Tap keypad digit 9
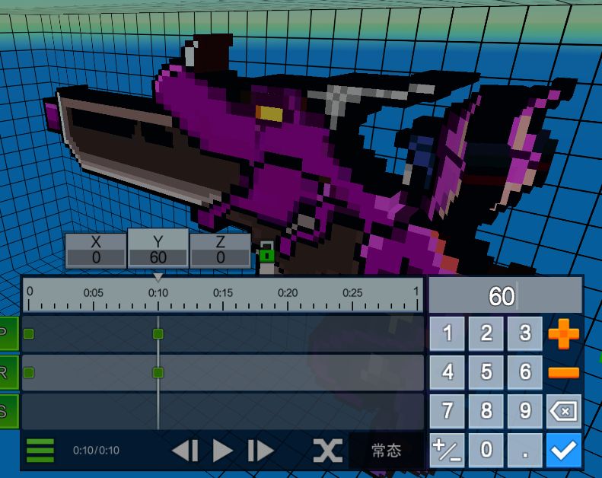Image resolution: width=602 pixels, height=478 pixels. tap(525, 411)
